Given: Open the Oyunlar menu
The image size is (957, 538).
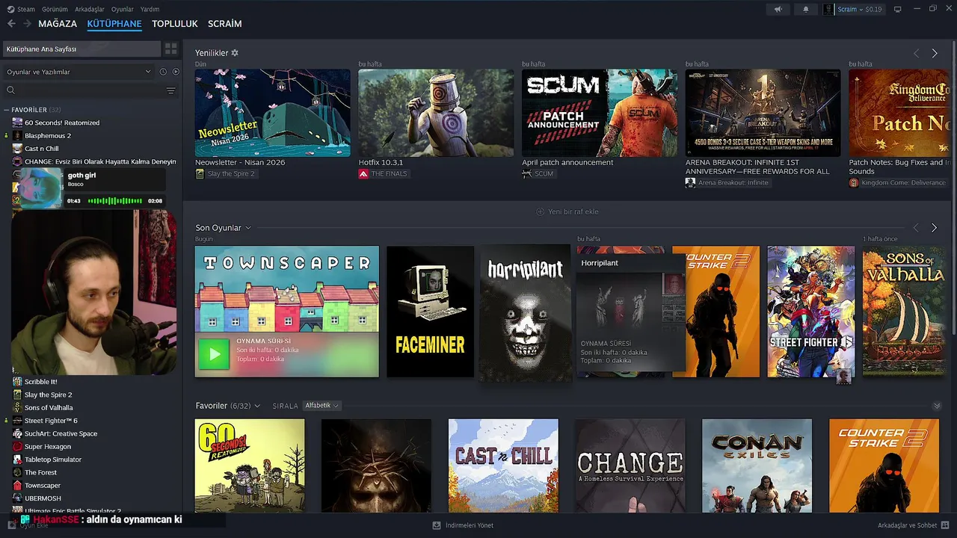Looking at the screenshot, I should click(123, 9).
